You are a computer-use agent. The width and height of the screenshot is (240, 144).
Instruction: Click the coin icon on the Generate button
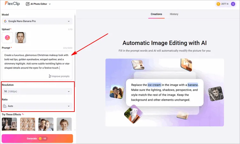pos(40,139)
